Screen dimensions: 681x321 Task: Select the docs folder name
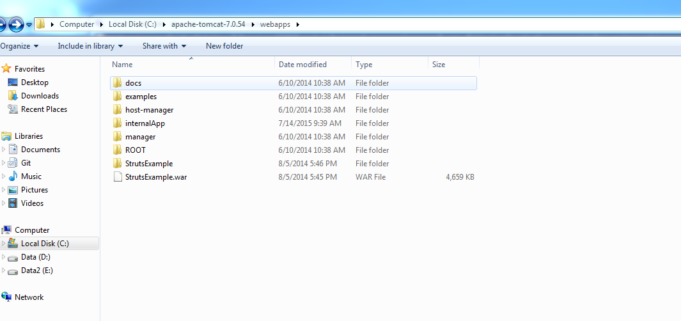click(x=134, y=83)
